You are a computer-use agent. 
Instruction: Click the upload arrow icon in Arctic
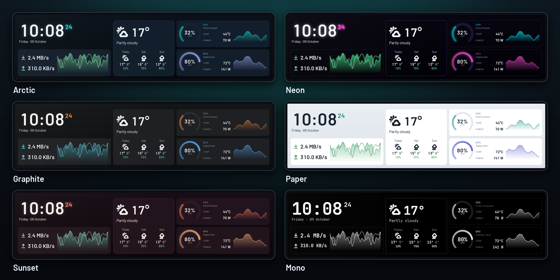tap(23, 68)
